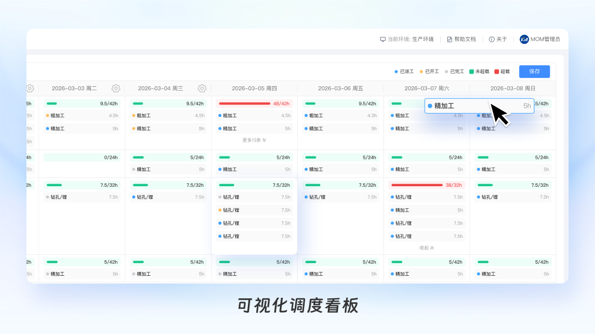This screenshot has width=595, height=334.
Task: Click the info icon next to 关于
Action: [491, 40]
